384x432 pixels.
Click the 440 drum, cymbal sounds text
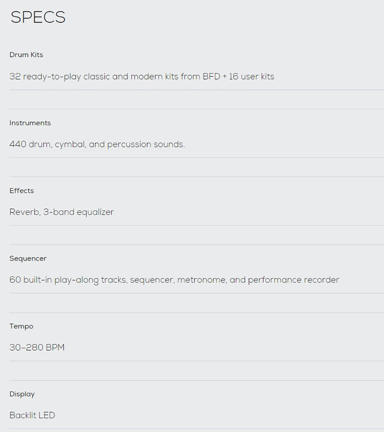[97, 144]
